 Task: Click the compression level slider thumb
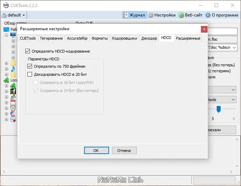point(218,109)
